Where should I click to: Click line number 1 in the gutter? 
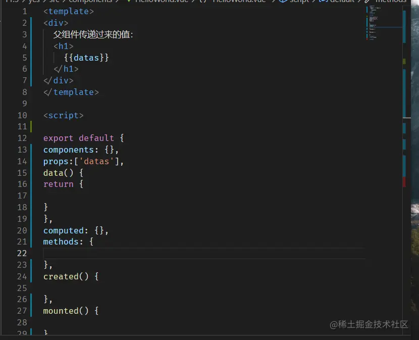pos(25,12)
